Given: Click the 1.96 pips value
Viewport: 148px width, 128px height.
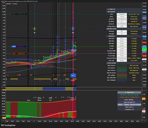Looking at the screenshot, I should (x=134, y=39).
